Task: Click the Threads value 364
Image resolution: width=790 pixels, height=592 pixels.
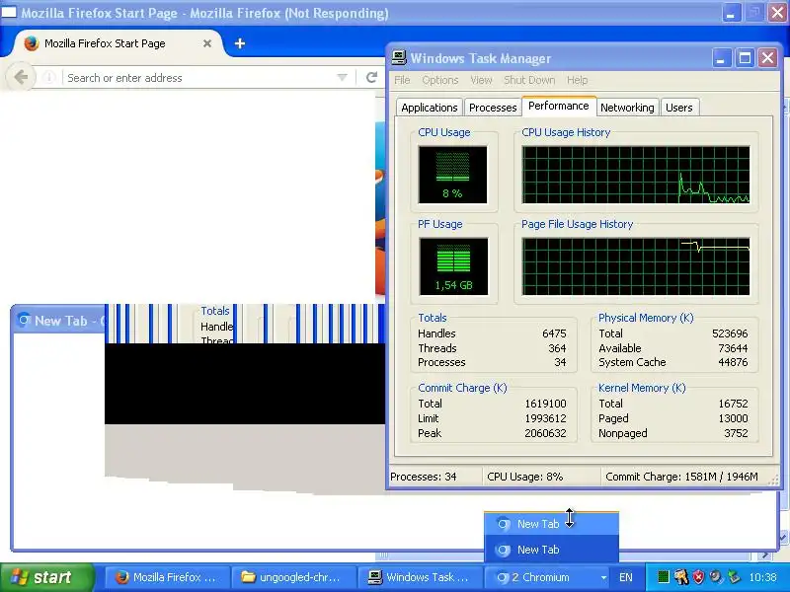Action: click(557, 348)
